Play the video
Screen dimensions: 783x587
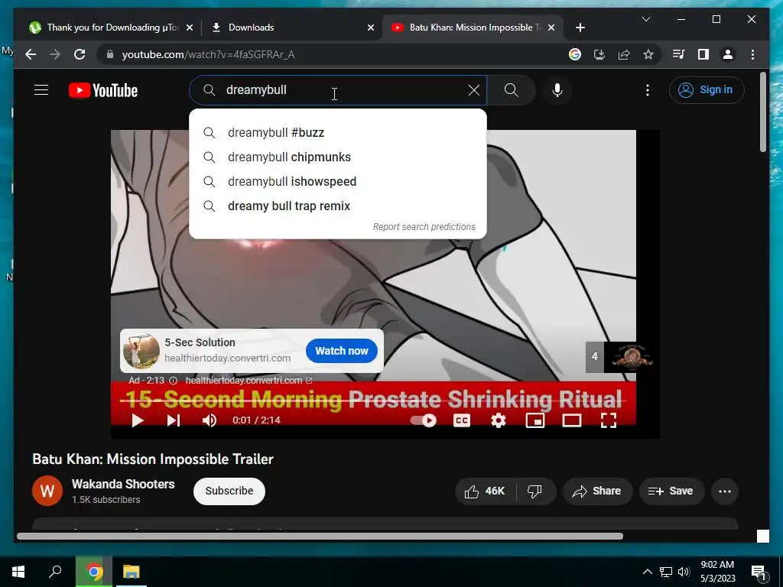tap(138, 420)
